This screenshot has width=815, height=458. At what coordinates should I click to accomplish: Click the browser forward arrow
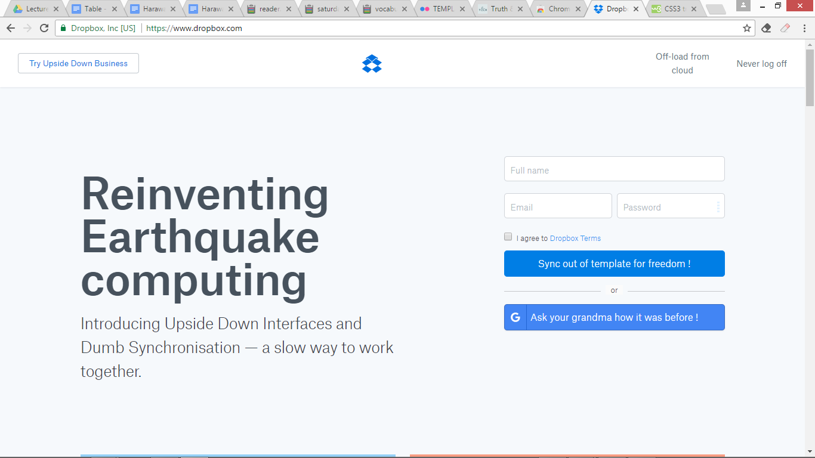(x=27, y=28)
